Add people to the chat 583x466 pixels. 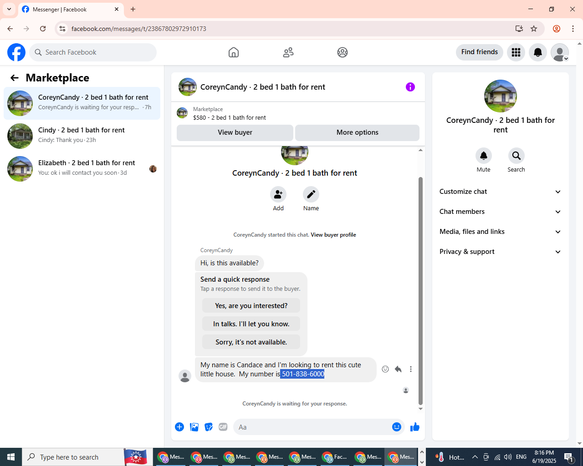click(x=278, y=194)
